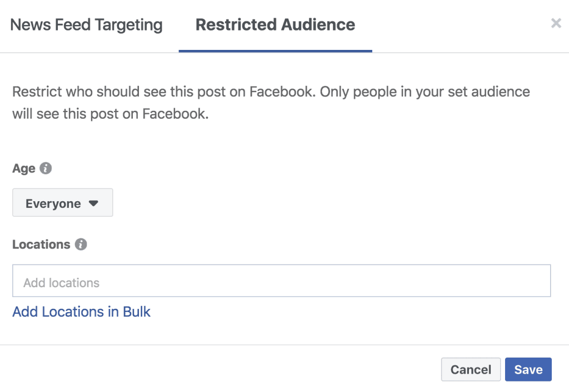Click the word Everyone in the age selector
The height and width of the screenshot is (387, 569).
pos(53,203)
